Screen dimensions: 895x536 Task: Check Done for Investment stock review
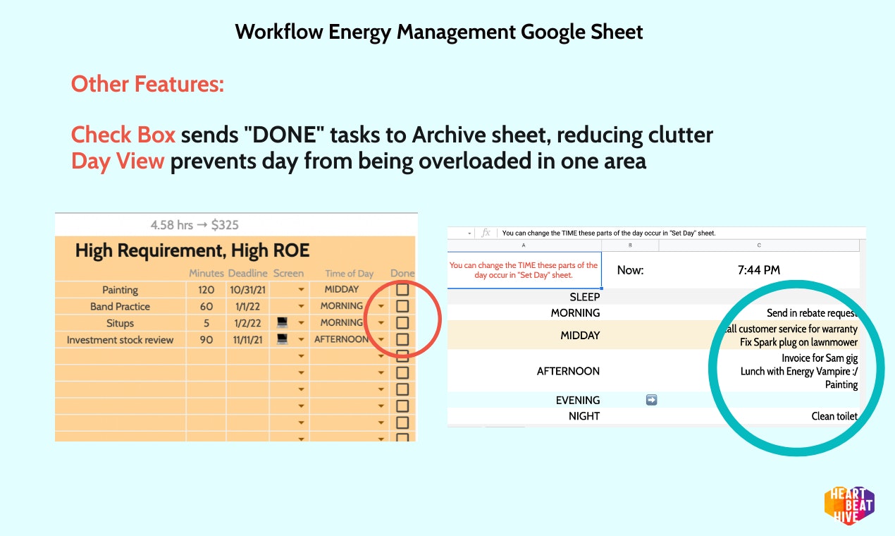pyautogui.click(x=401, y=339)
